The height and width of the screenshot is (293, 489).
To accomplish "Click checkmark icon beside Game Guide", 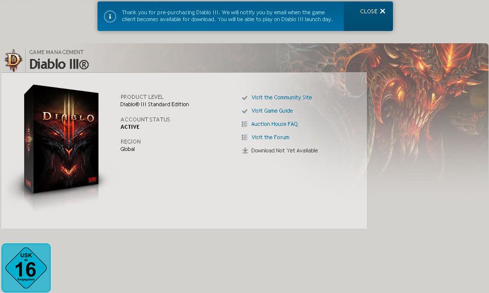I will tap(244, 111).
